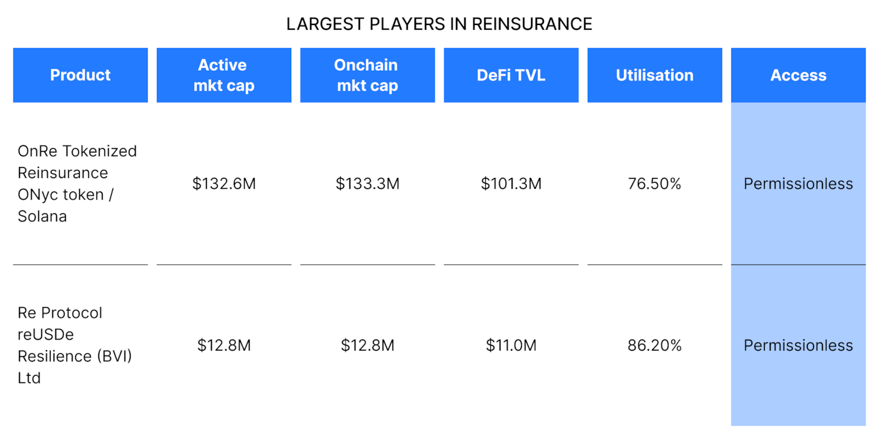
Task: Select the Re Protocol reUSDe product cell
Action: point(74,345)
